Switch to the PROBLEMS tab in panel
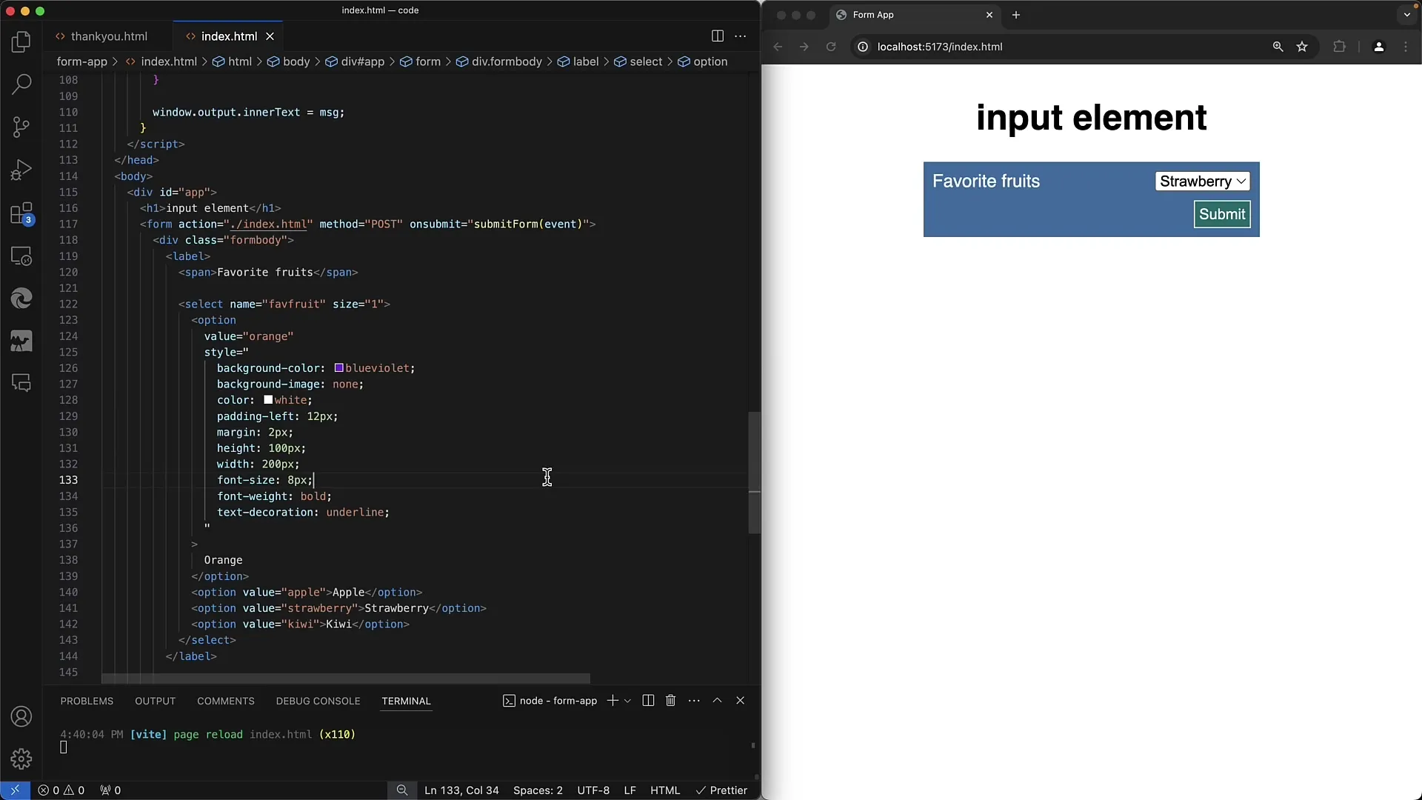1422x800 pixels. coord(87,700)
